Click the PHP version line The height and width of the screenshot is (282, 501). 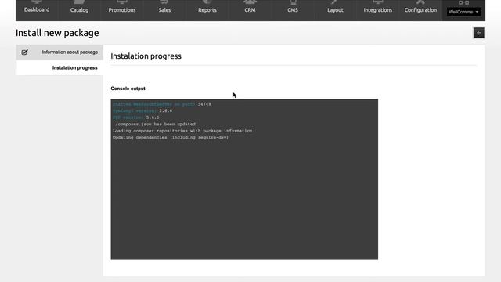point(135,117)
